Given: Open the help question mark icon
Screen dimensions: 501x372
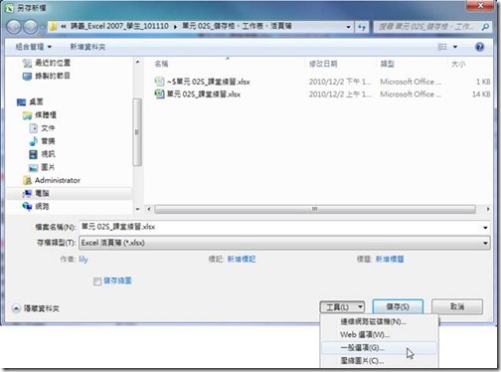Looking at the screenshot, I should [x=479, y=47].
